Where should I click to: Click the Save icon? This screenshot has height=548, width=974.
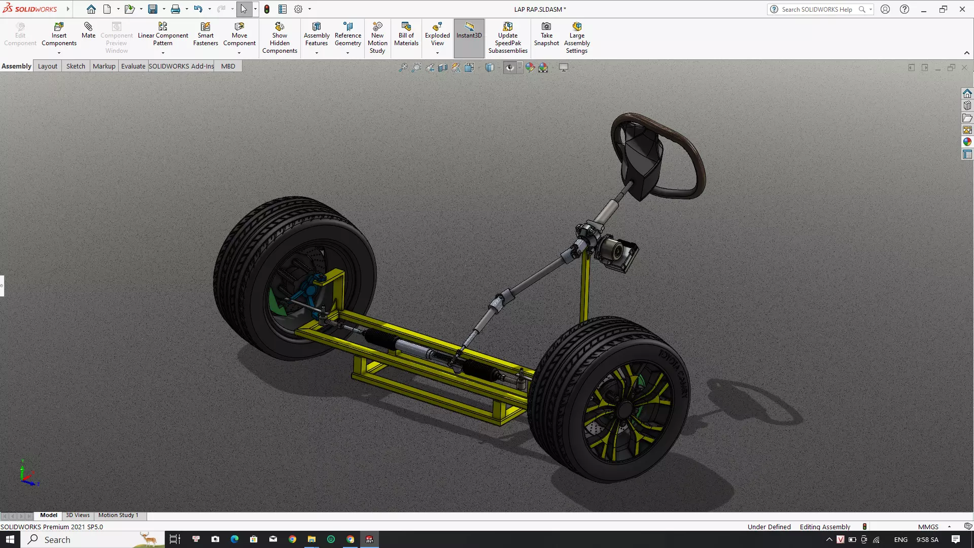coord(153,9)
